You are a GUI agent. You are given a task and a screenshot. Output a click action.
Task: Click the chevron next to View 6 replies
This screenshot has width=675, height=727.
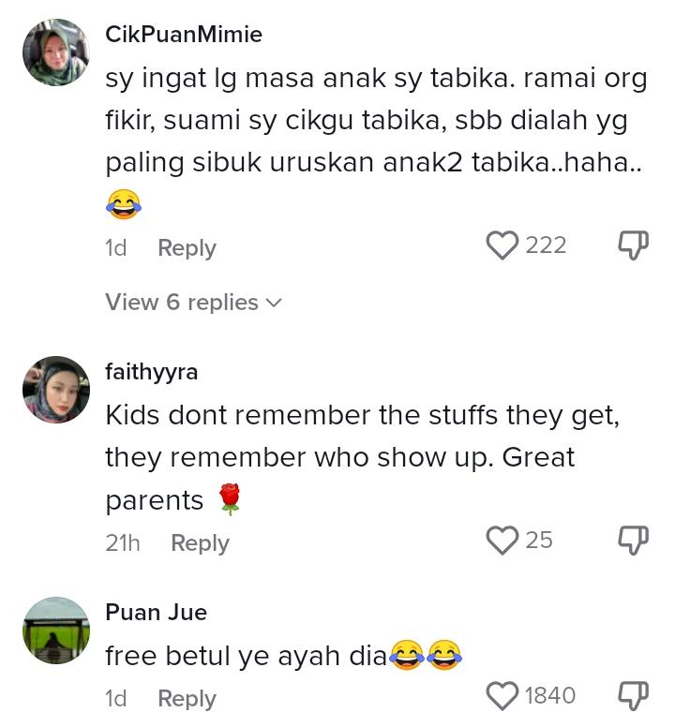(274, 304)
